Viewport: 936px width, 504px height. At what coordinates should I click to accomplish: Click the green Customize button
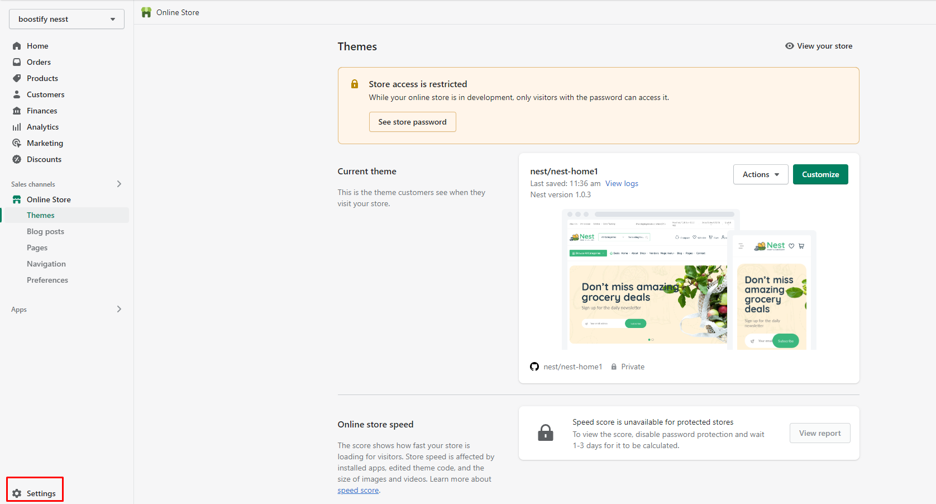(820, 174)
